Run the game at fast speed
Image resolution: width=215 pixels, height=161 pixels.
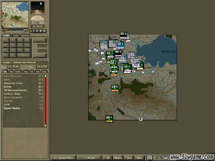click(37, 31)
